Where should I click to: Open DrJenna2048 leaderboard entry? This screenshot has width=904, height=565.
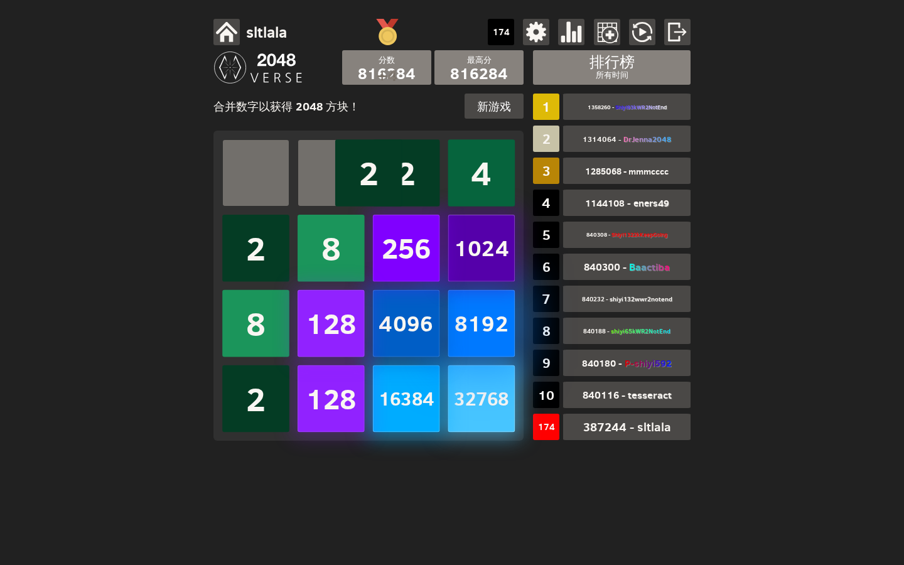(627, 139)
